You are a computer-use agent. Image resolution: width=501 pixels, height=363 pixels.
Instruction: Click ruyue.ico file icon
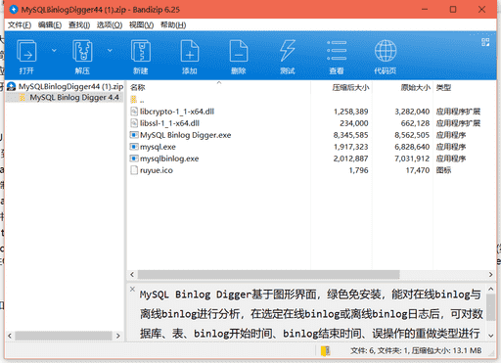134,170
